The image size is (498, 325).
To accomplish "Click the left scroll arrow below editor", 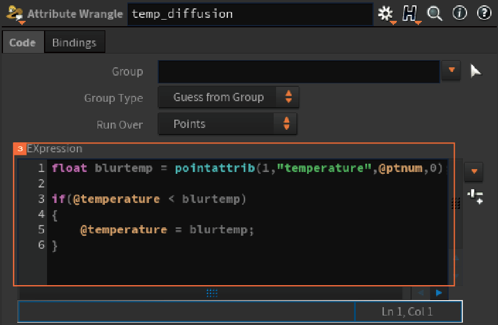I will 421,293.
